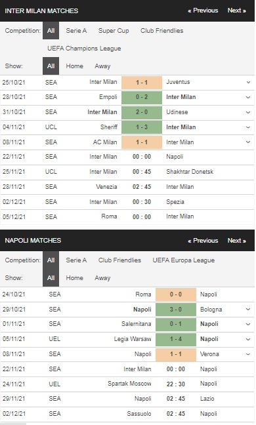Go to Previous Napoli matches
Image resolution: width=256 pixels, height=425 pixels.
(203, 241)
